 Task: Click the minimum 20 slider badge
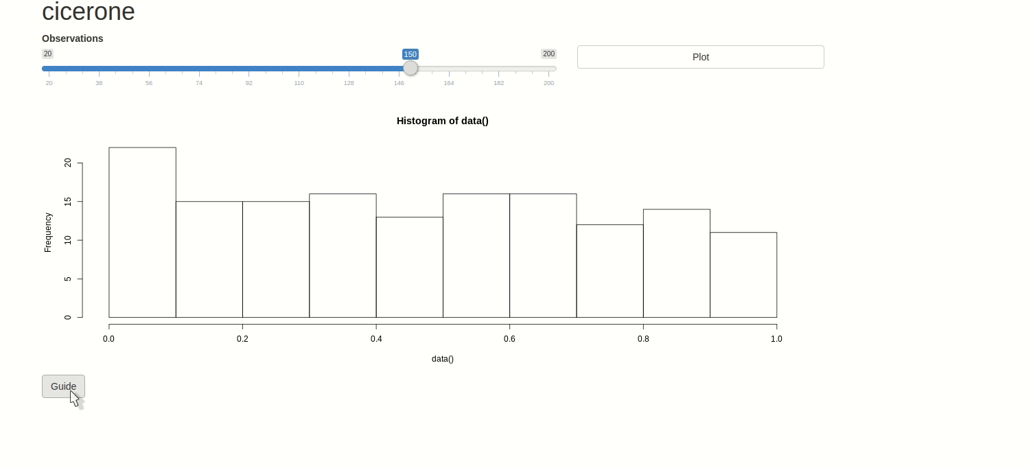pos(47,54)
